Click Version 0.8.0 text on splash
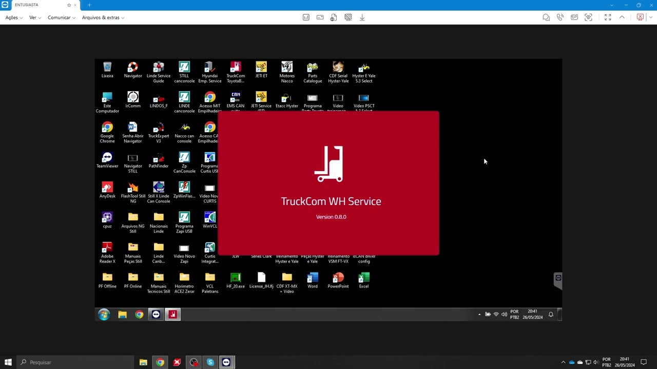 pyautogui.click(x=331, y=217)
